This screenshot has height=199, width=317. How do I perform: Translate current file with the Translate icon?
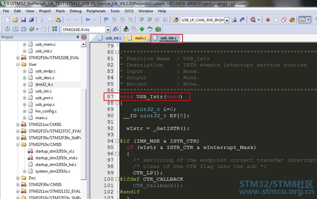pos(7,29)
